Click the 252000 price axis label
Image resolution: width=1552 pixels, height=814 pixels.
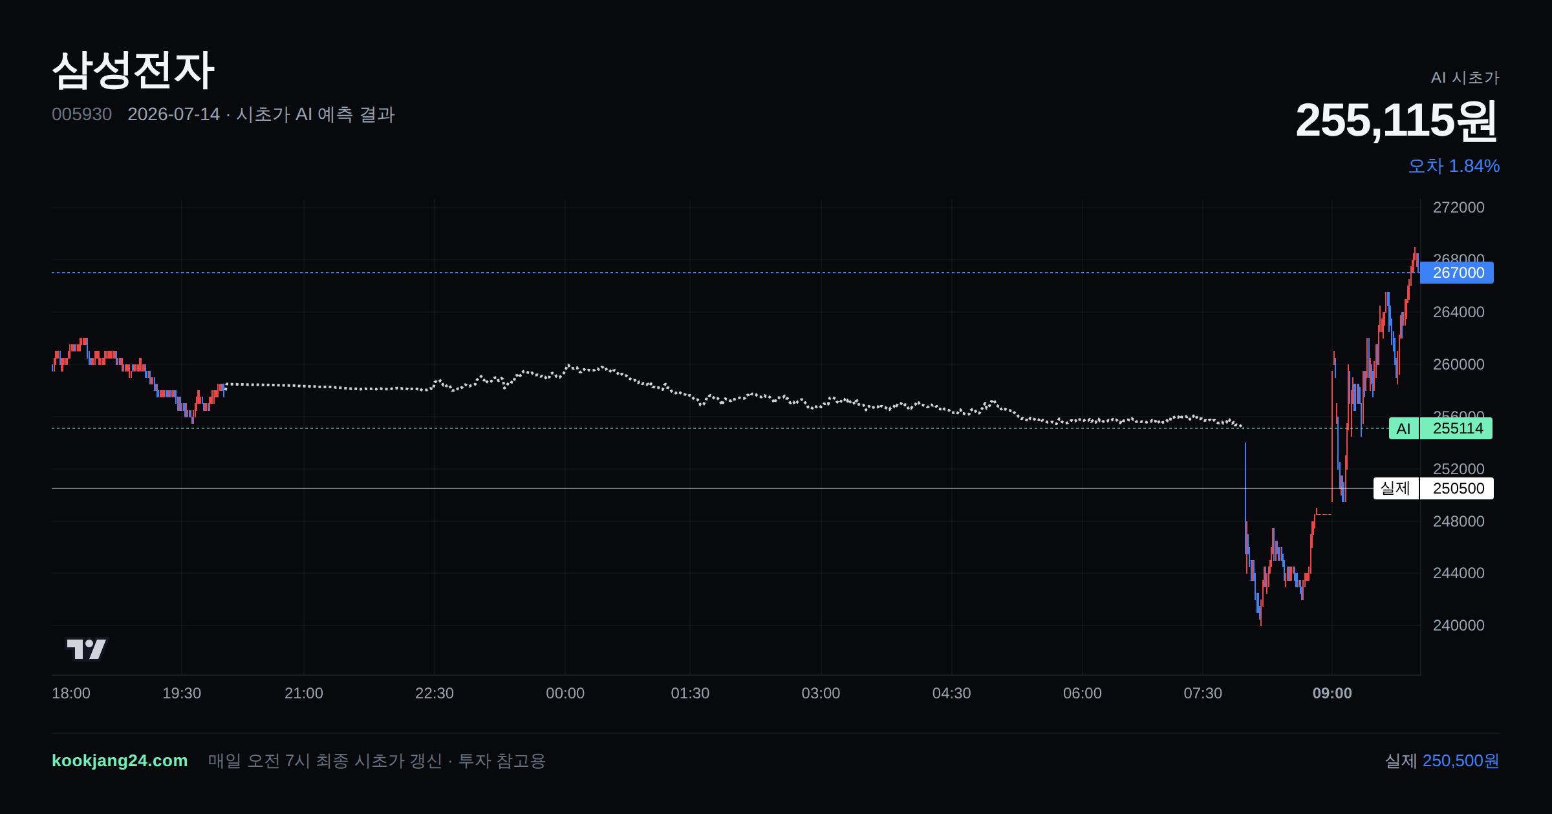1459,469
